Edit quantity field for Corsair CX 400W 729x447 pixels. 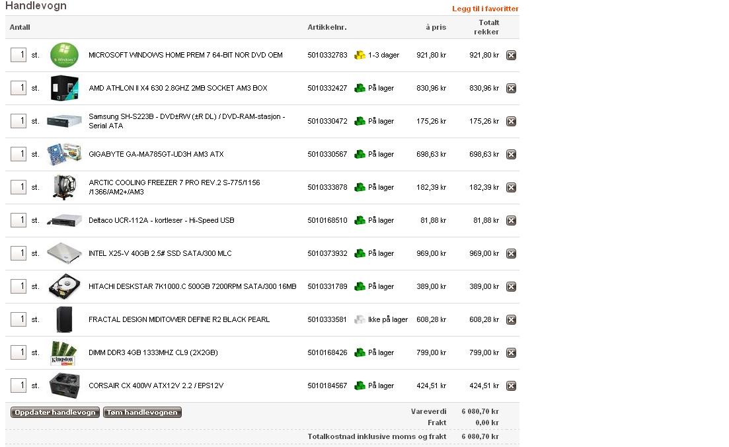click(19, 385)
